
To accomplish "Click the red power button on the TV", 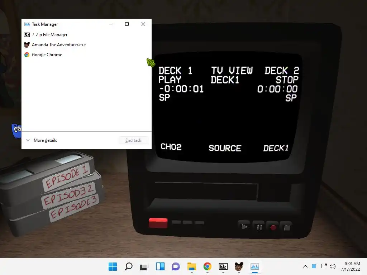I will pyautogui.click(x=158, y=223).
